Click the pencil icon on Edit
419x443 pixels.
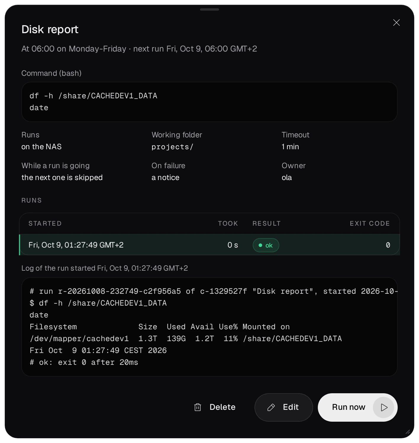pos(271,407)
